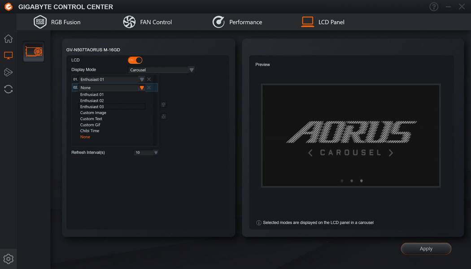
Task: Click the Performance gauge icon
Action: pyautogui.click(x=218, y=22)
